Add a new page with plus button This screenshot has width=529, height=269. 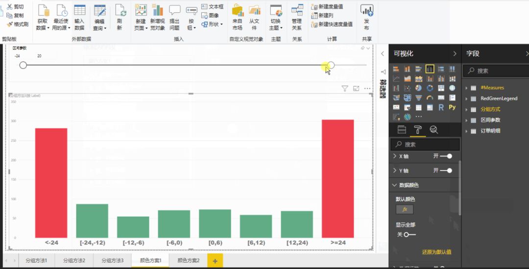[215, 261]
